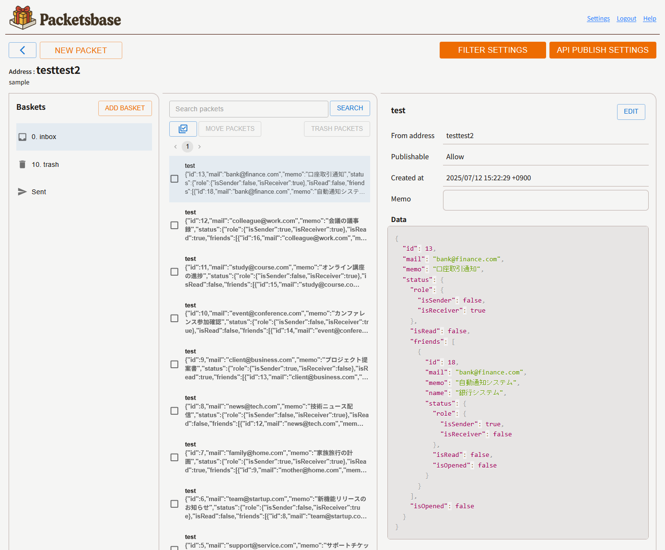Click the Sent paper plane icon

[22, 192]
